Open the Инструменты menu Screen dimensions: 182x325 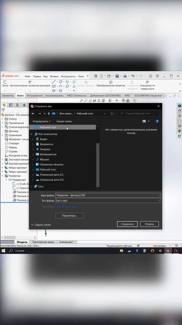[68, 76]
